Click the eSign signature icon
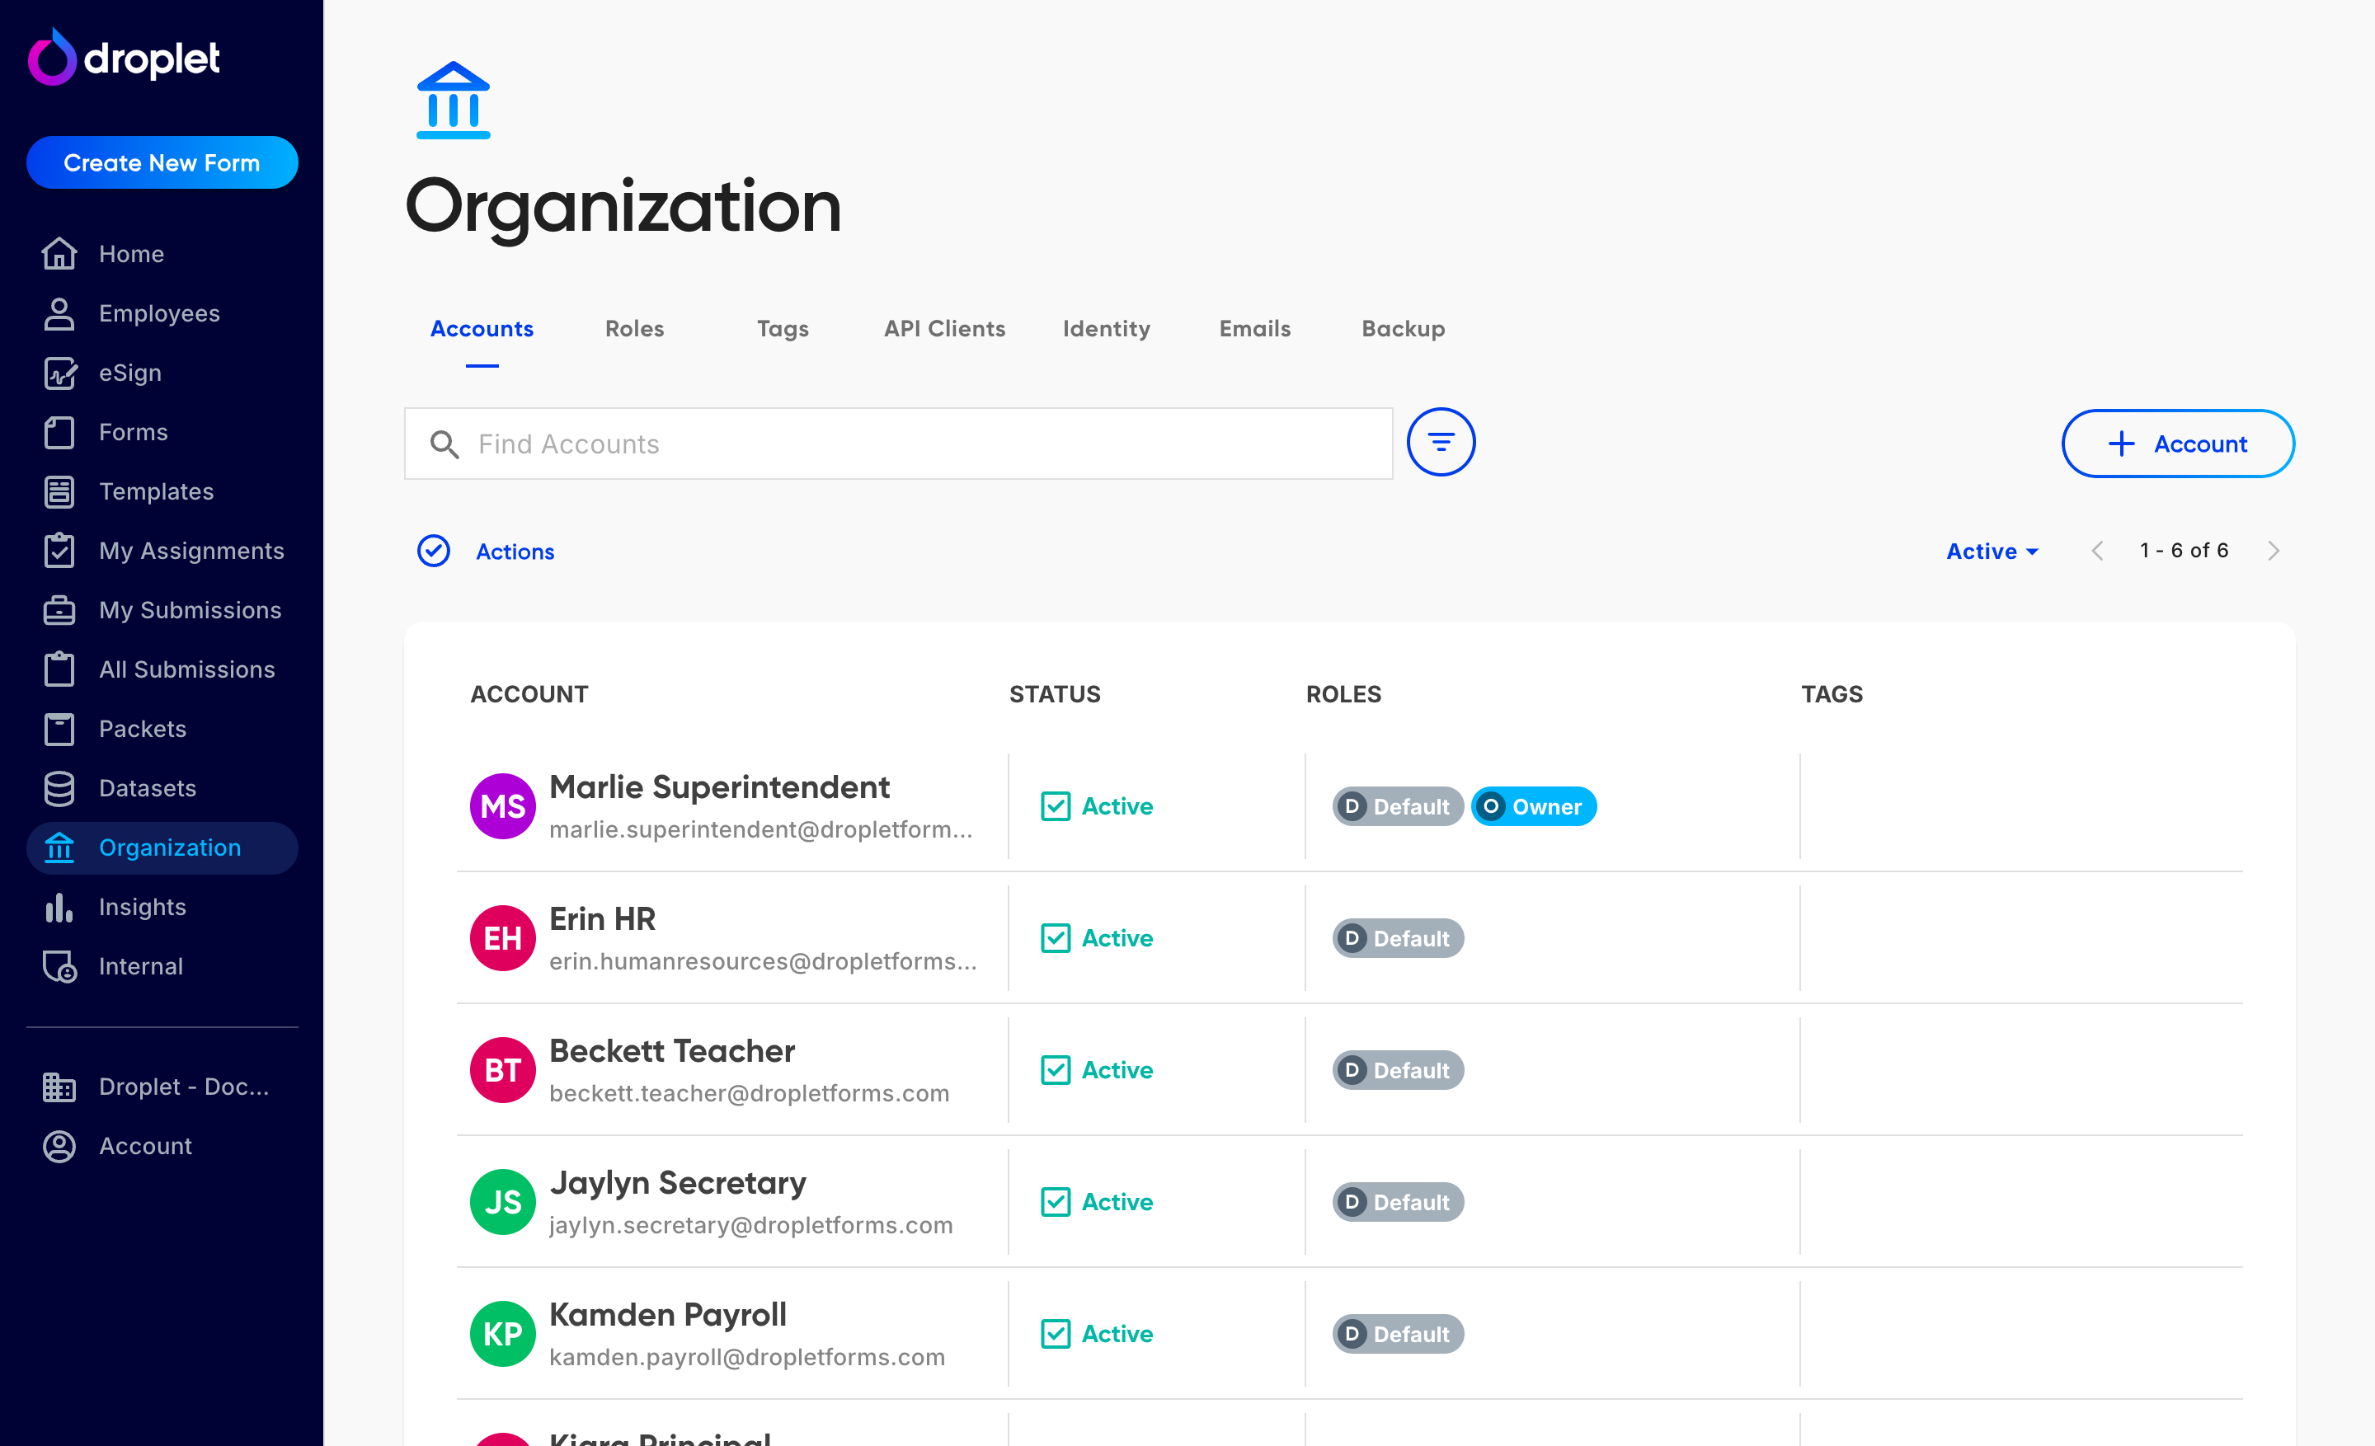This screenshot has width=2375, height=1446. [59, 373]
